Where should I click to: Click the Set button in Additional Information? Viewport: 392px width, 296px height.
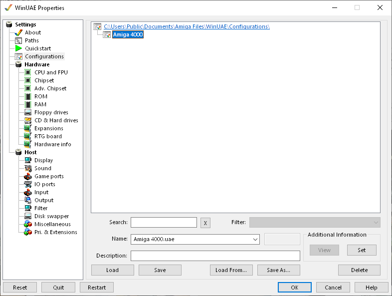(362, 250)
